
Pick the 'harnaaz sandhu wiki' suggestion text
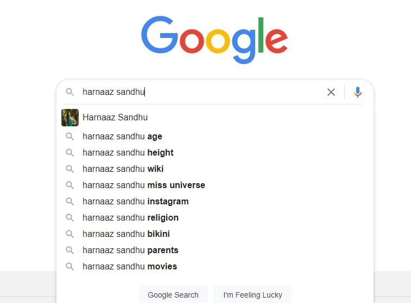click(x=123, y=169)
